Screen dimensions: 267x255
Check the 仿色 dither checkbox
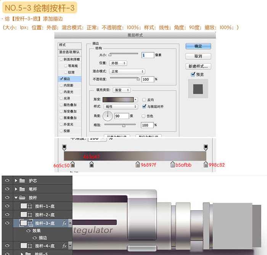143,116
